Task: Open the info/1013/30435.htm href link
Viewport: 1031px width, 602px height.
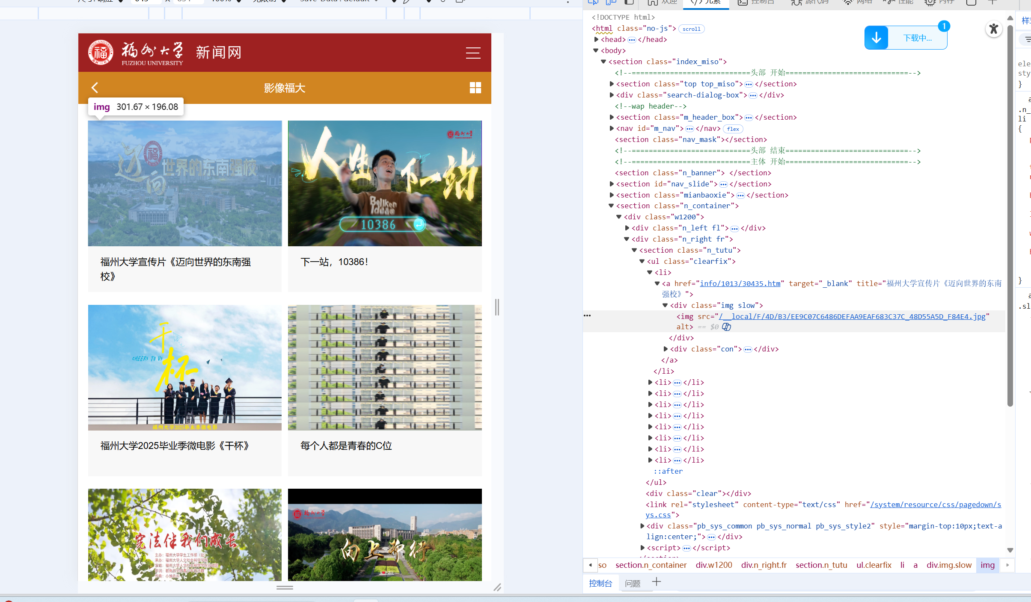Action: [x=740, y=283]
